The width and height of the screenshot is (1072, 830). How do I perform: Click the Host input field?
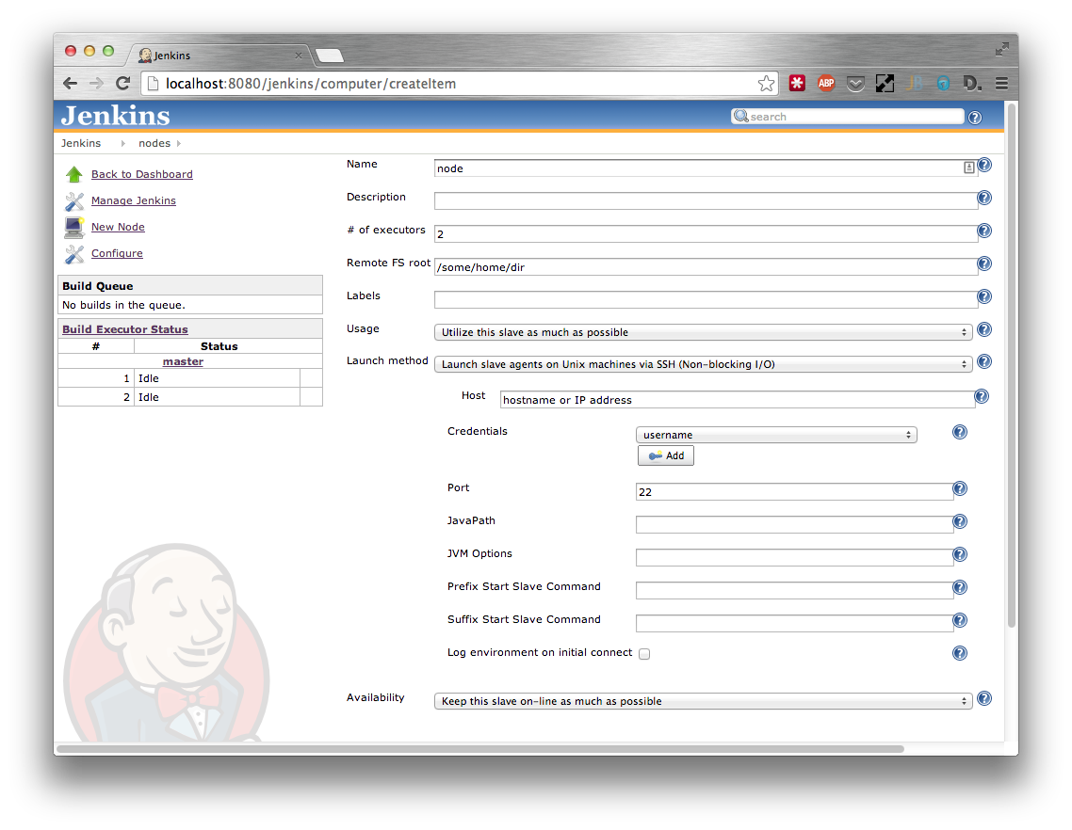click(x=738, y=400)
